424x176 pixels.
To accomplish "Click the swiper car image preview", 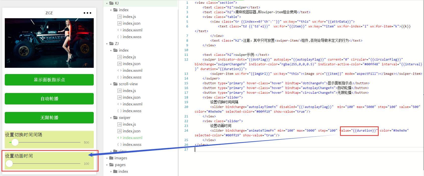I will tap(49, 43).
